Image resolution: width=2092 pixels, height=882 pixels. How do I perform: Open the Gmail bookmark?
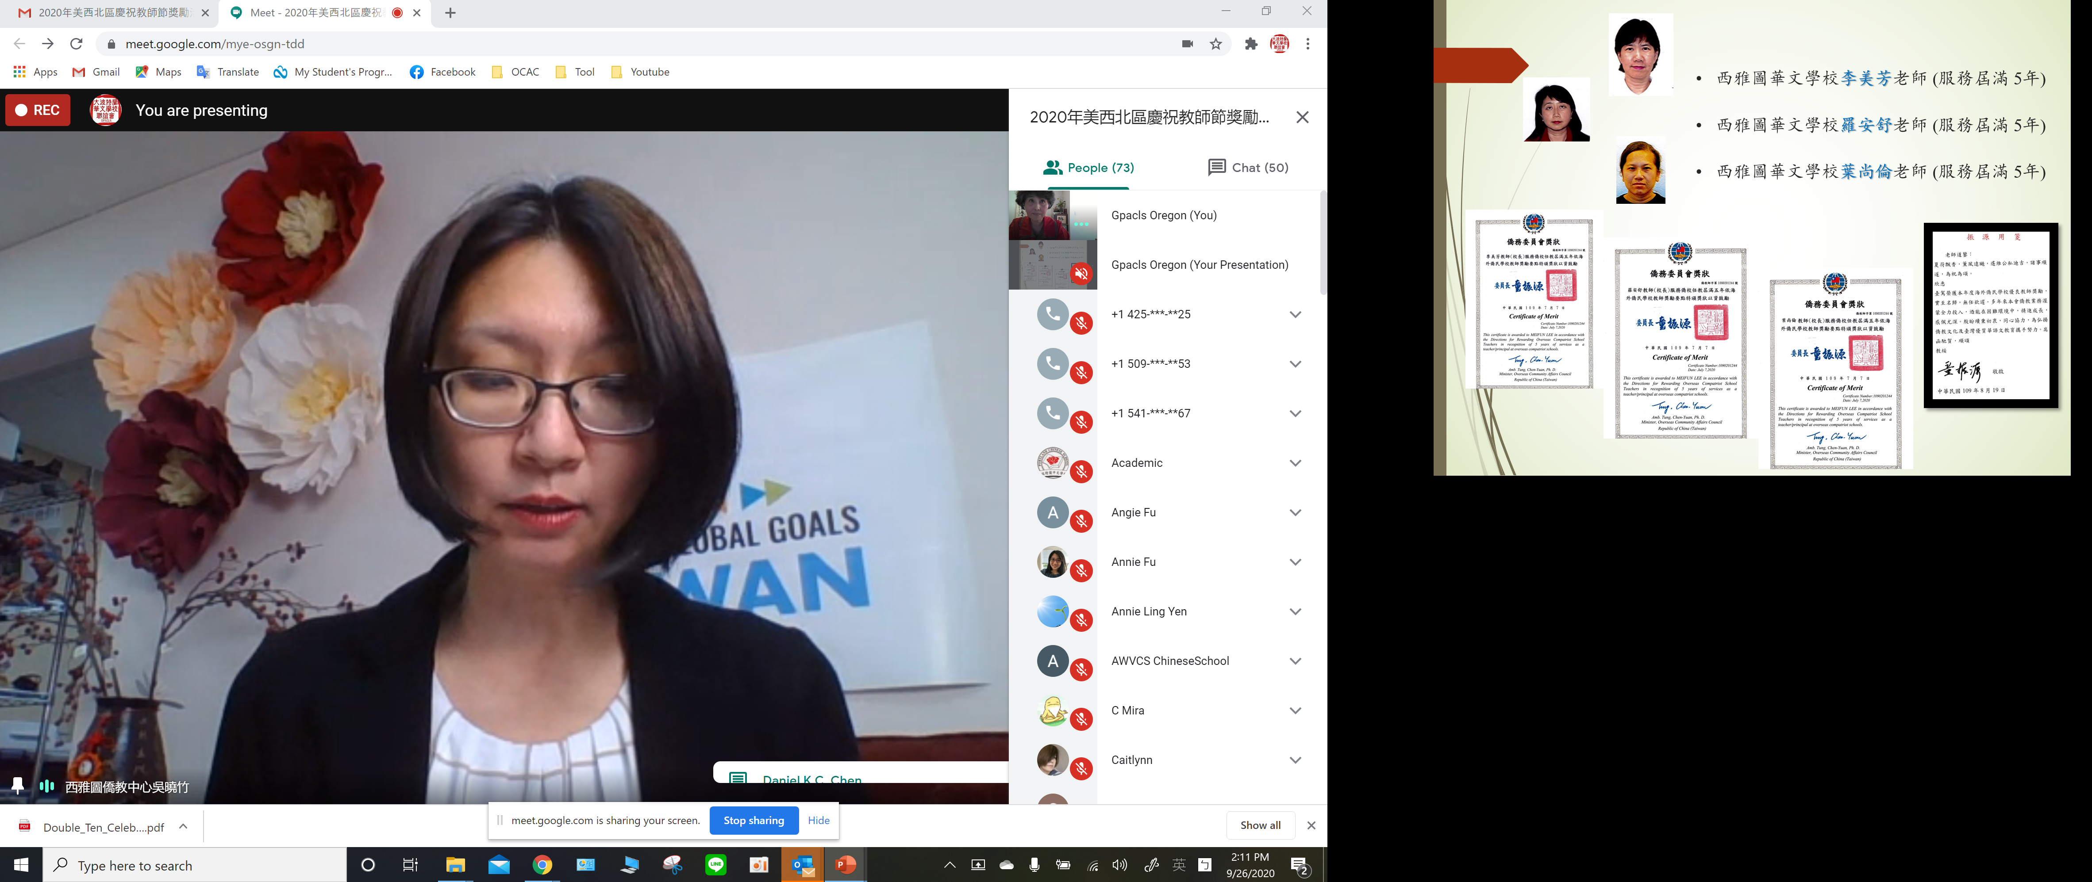pos(96,72)
